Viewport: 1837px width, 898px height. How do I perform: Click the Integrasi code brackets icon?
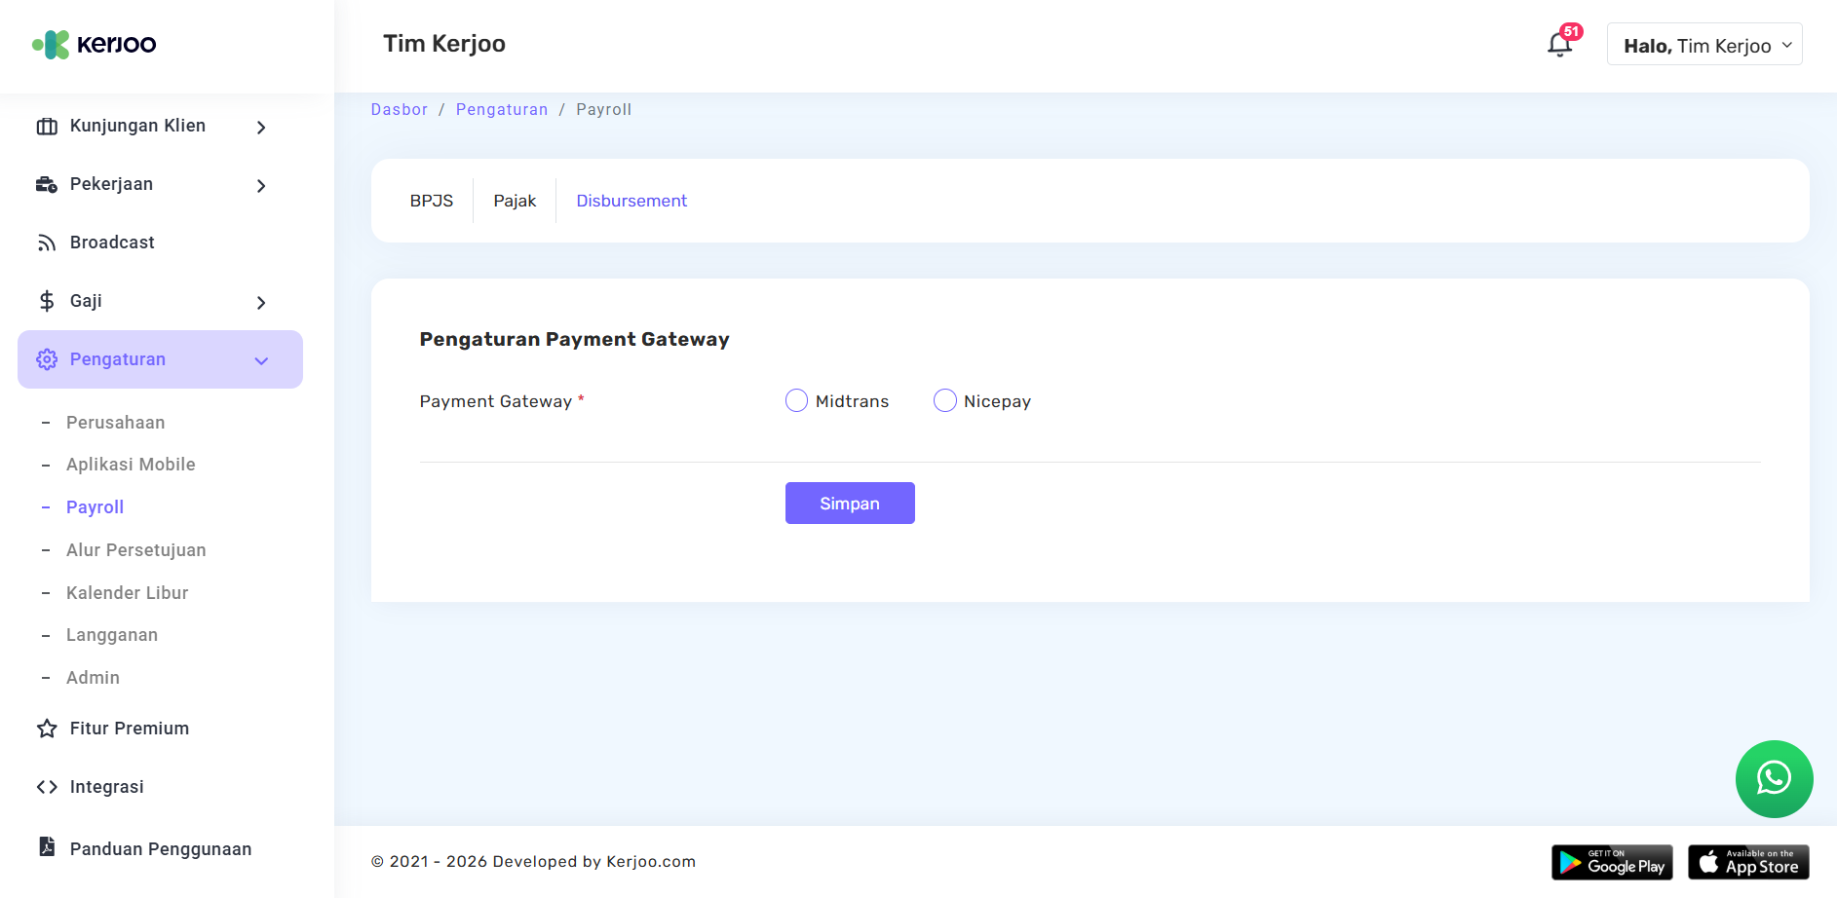click(x=47, y=787)
